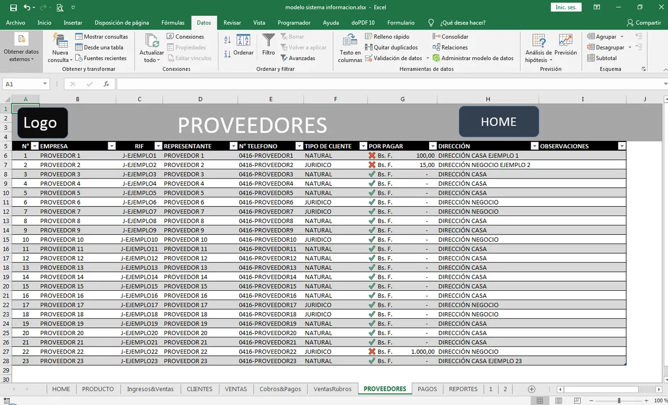This screenshot has height=405, width=668.
Task: Choose Desde una tabla
Action: pos(99,47)
